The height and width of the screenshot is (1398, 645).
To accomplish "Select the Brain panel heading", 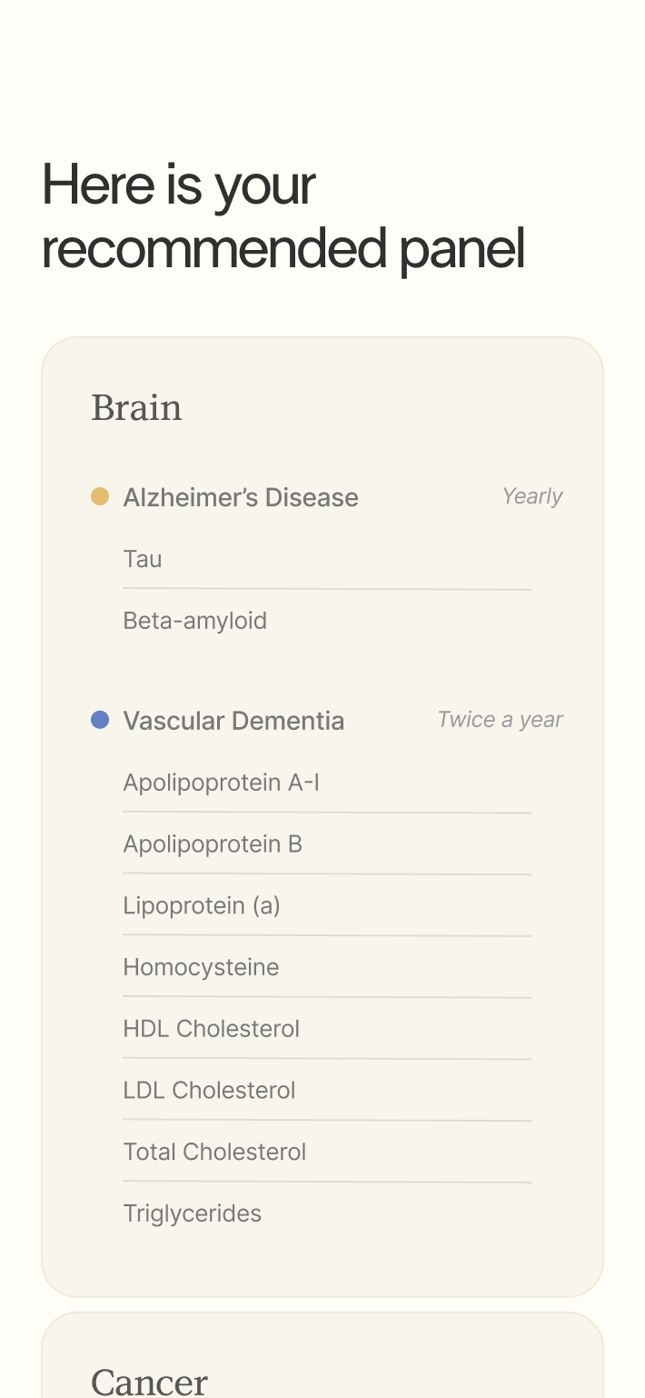I will (136, 407).
